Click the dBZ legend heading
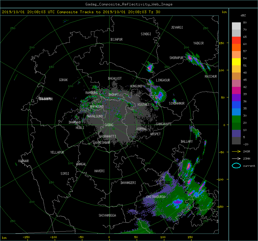 pos(243,15)
